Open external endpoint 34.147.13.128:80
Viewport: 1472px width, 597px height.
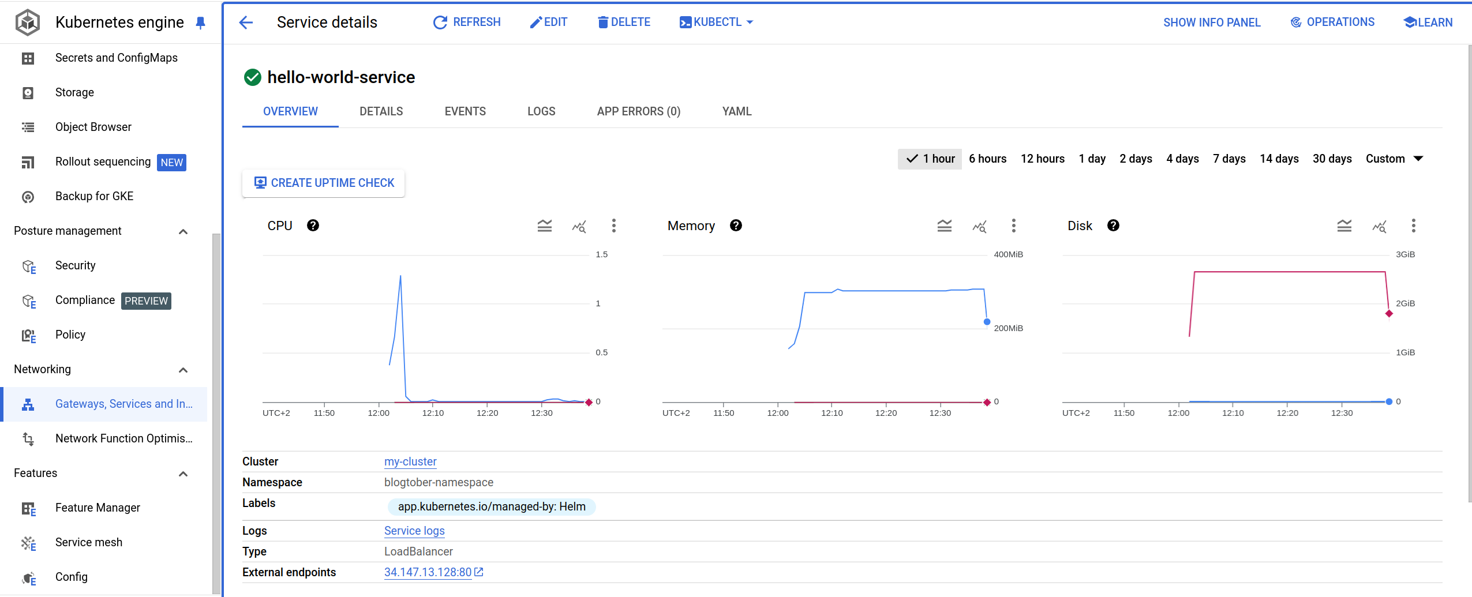tap(433, 572)
